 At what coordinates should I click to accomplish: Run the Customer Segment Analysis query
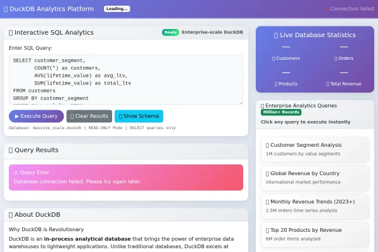point(315,149)
